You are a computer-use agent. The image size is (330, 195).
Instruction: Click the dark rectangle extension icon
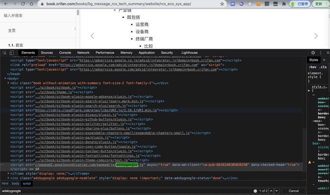275,4
